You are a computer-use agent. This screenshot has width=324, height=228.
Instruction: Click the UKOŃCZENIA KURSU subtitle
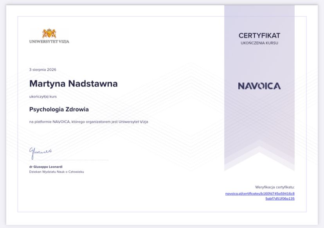(x=259, y=43)
